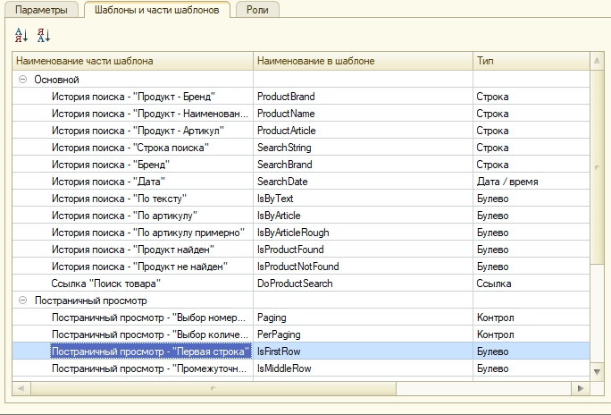611x415 pixels.
Task: Sort by the "Тип" column header
Action: point(531,62)
